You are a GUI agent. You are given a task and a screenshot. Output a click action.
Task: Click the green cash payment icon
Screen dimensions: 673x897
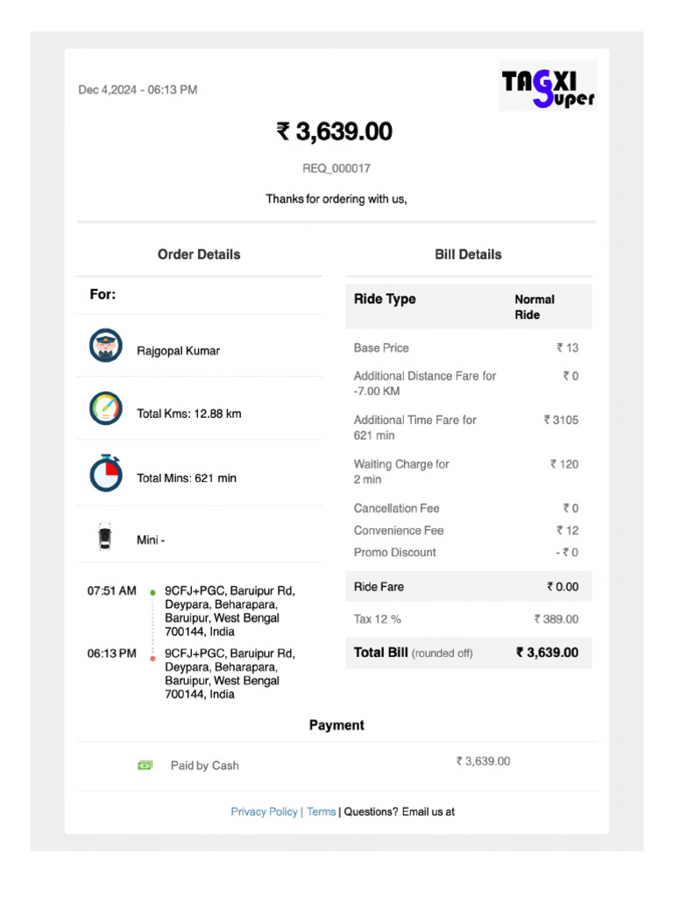(145, 765)
